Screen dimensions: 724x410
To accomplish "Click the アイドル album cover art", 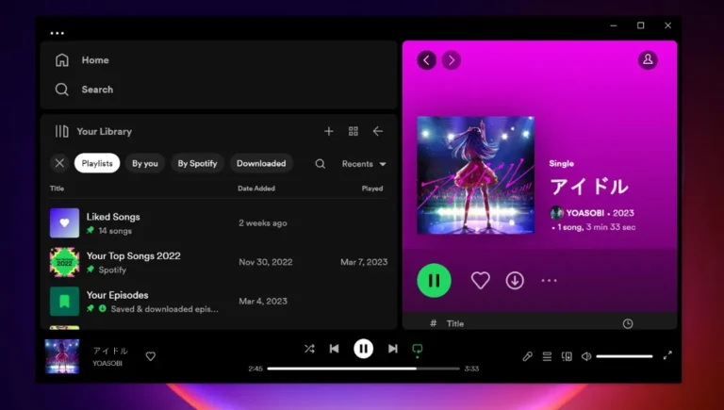I will point(475,175).
